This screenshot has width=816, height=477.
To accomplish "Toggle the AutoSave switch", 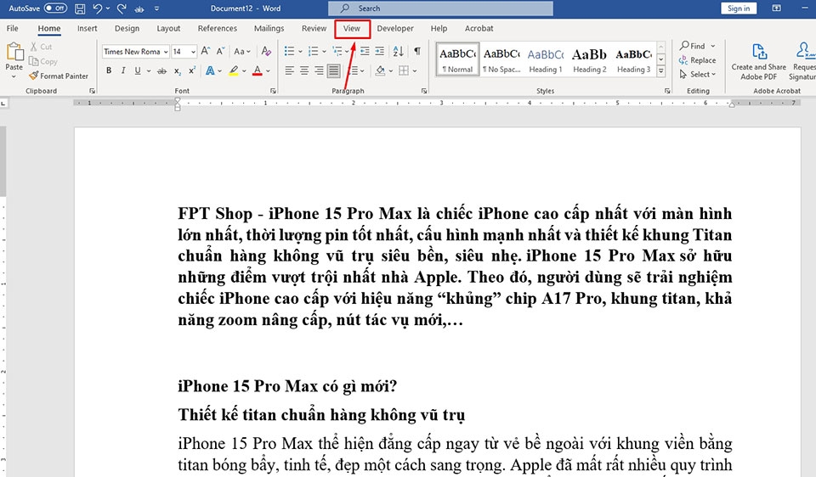I will tap(56, 8).
